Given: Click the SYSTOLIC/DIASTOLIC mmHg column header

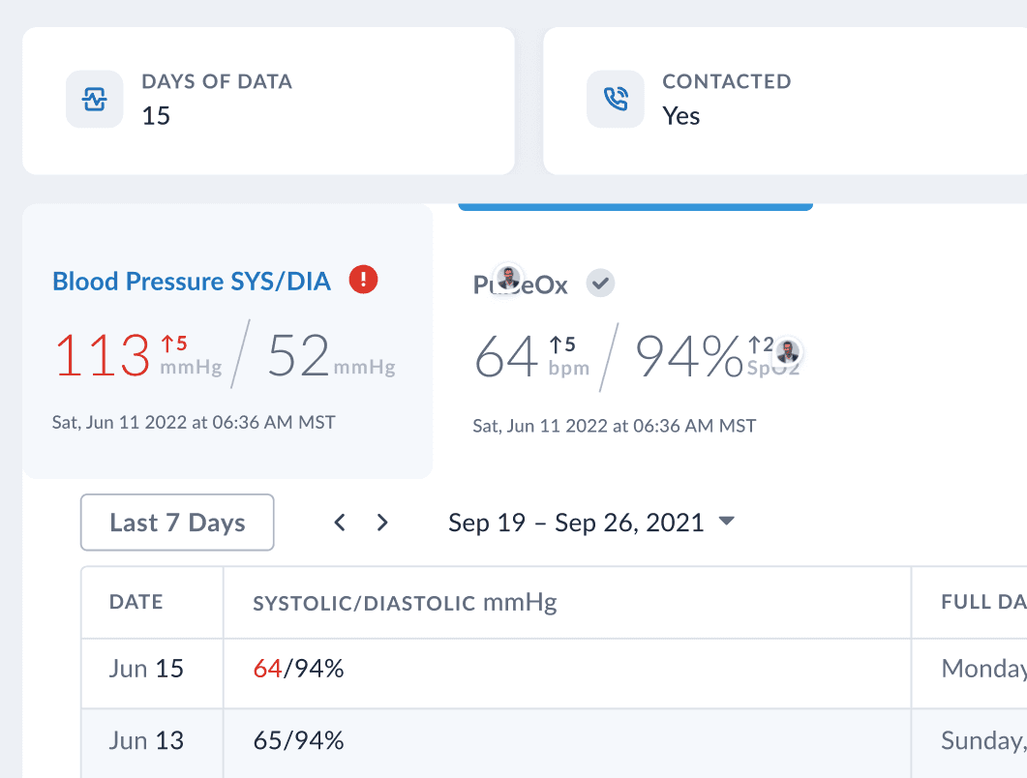Looking at the screenshot, I should point(405,603).
